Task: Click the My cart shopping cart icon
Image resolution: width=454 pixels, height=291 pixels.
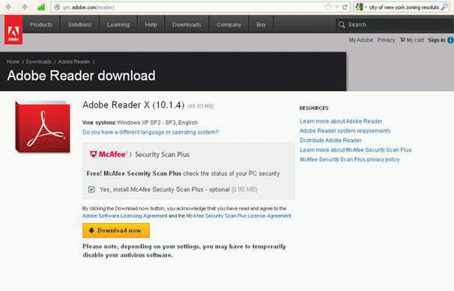Action: coord(402,40)
